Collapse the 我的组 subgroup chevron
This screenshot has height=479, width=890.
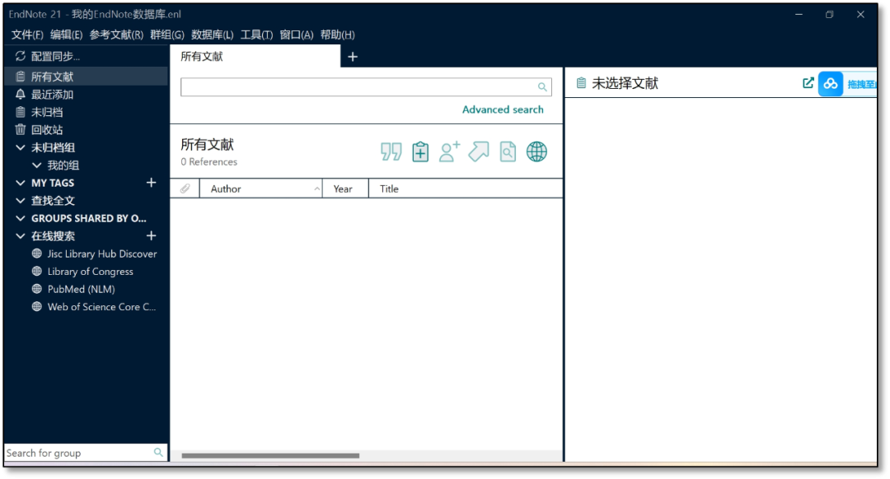point(37,165)
